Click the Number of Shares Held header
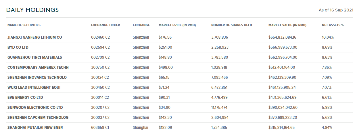Image resolution: width=355 pixels, height=132 pixels. pyautogui.click(x=232, y=25)
